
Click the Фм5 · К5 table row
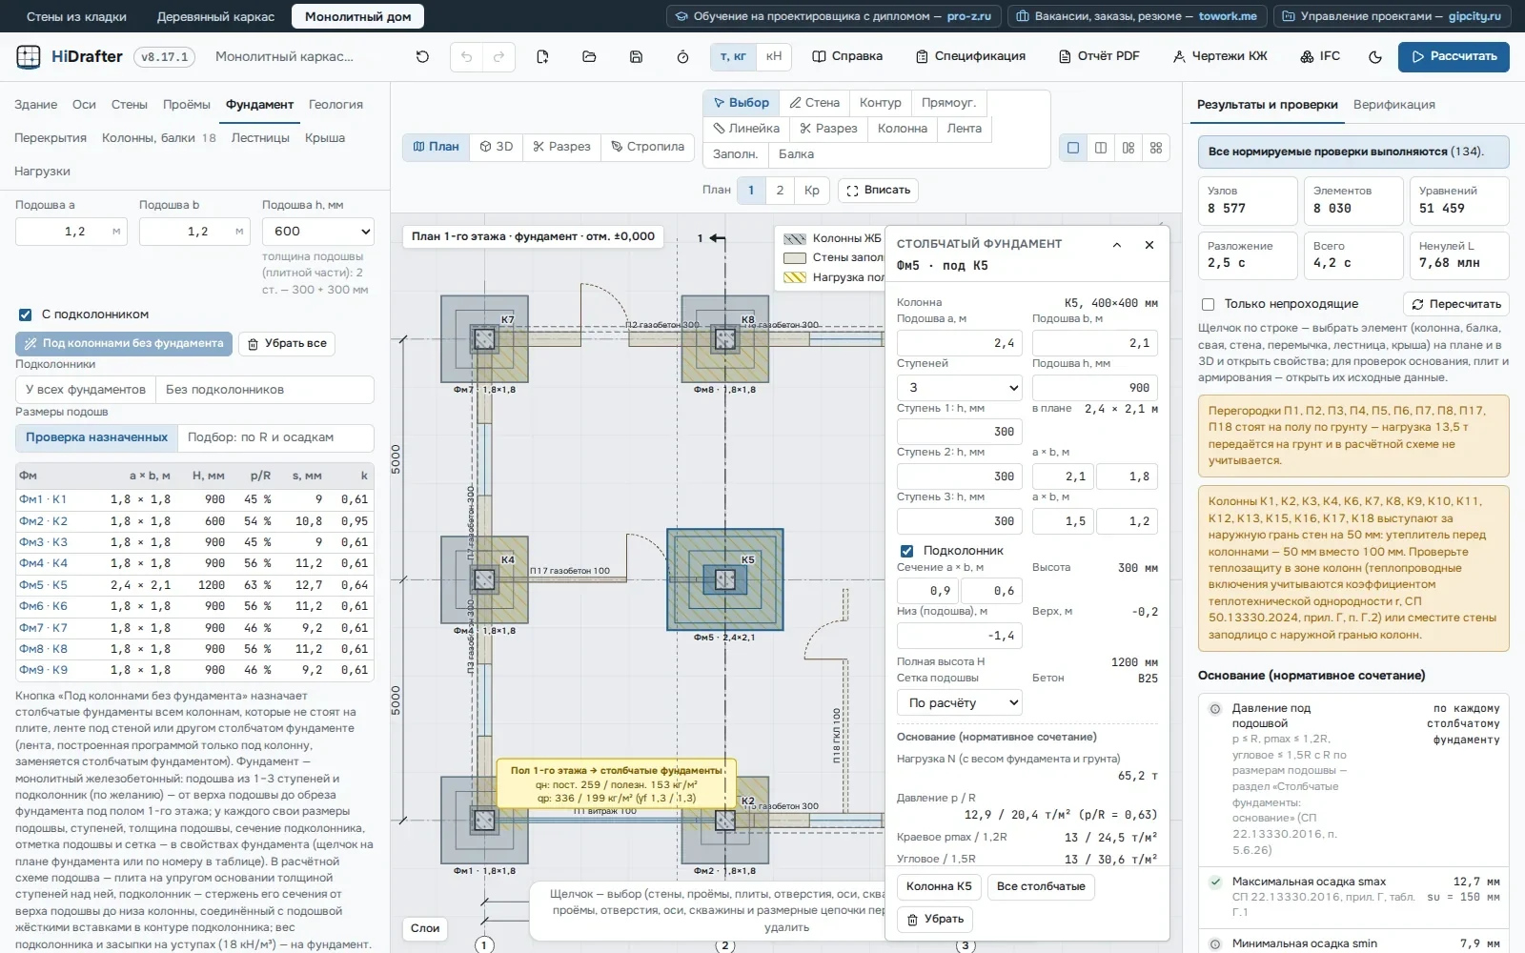[x=193, y=585]
